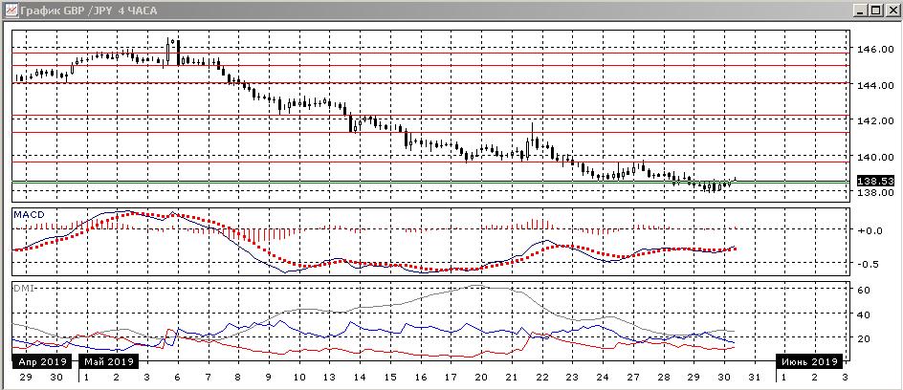Click the gray ADX line peak in DMI panel
This screenshot has height=390, width=903.
click(478, 285)
